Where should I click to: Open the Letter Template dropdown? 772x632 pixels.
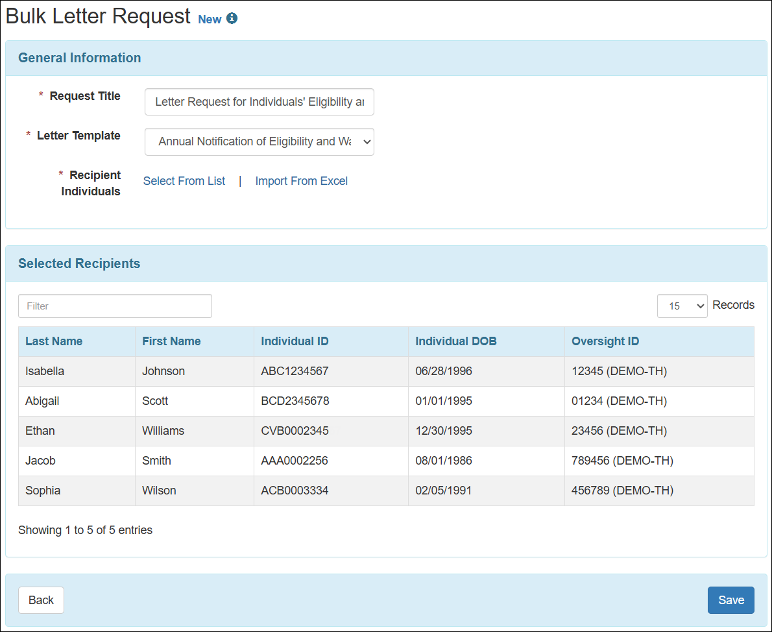pyautogui.click(x=259, y=142)
